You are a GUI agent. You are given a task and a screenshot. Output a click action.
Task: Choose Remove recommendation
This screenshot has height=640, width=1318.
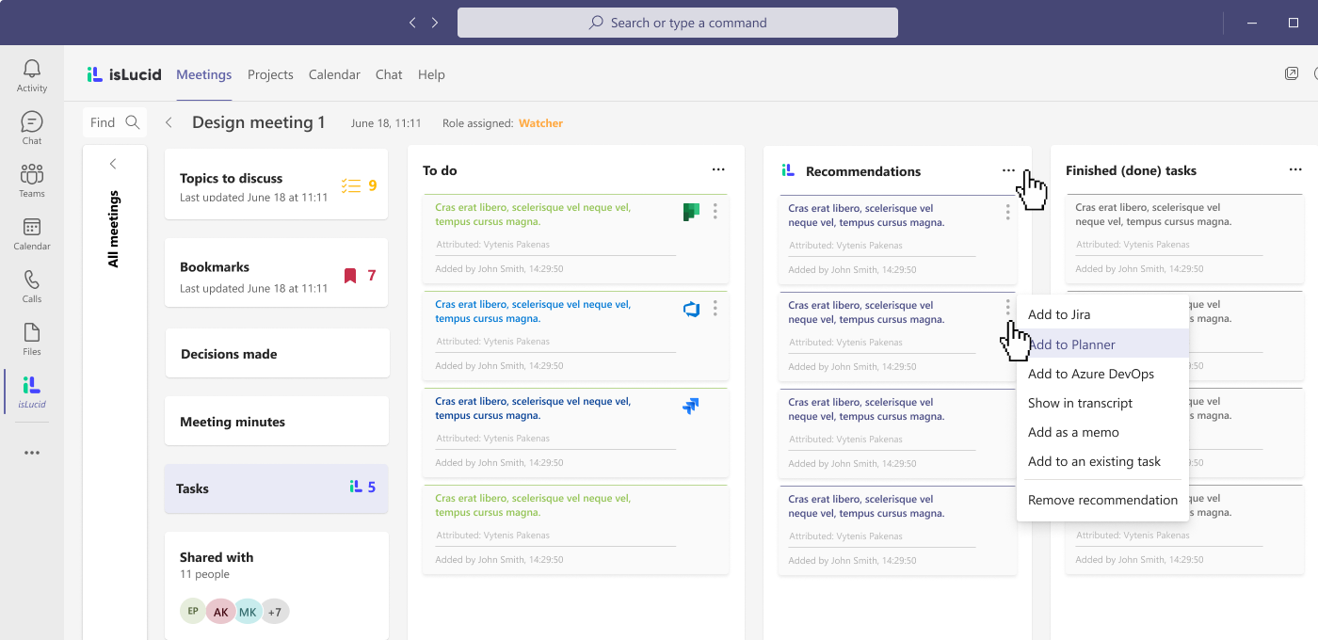tap(1102, 500)
